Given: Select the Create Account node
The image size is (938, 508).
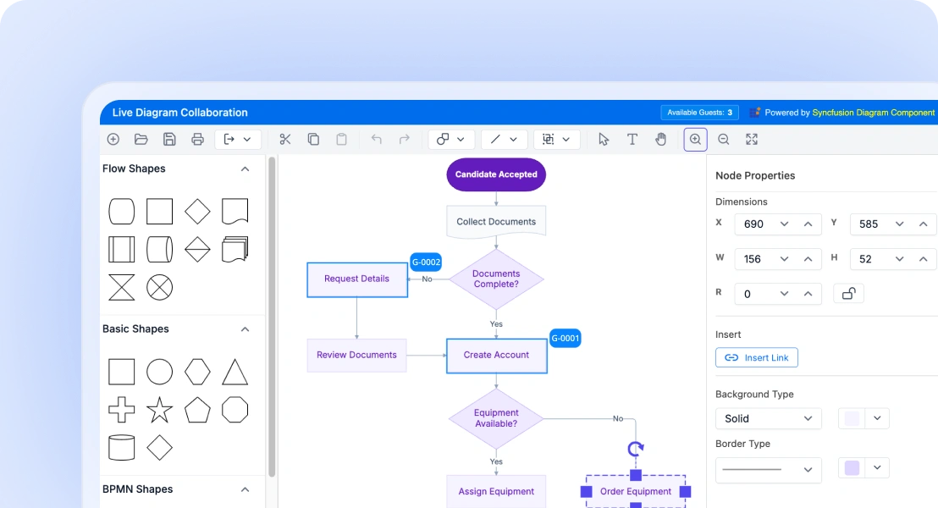Looking at the screenshot, I should 497,356.
